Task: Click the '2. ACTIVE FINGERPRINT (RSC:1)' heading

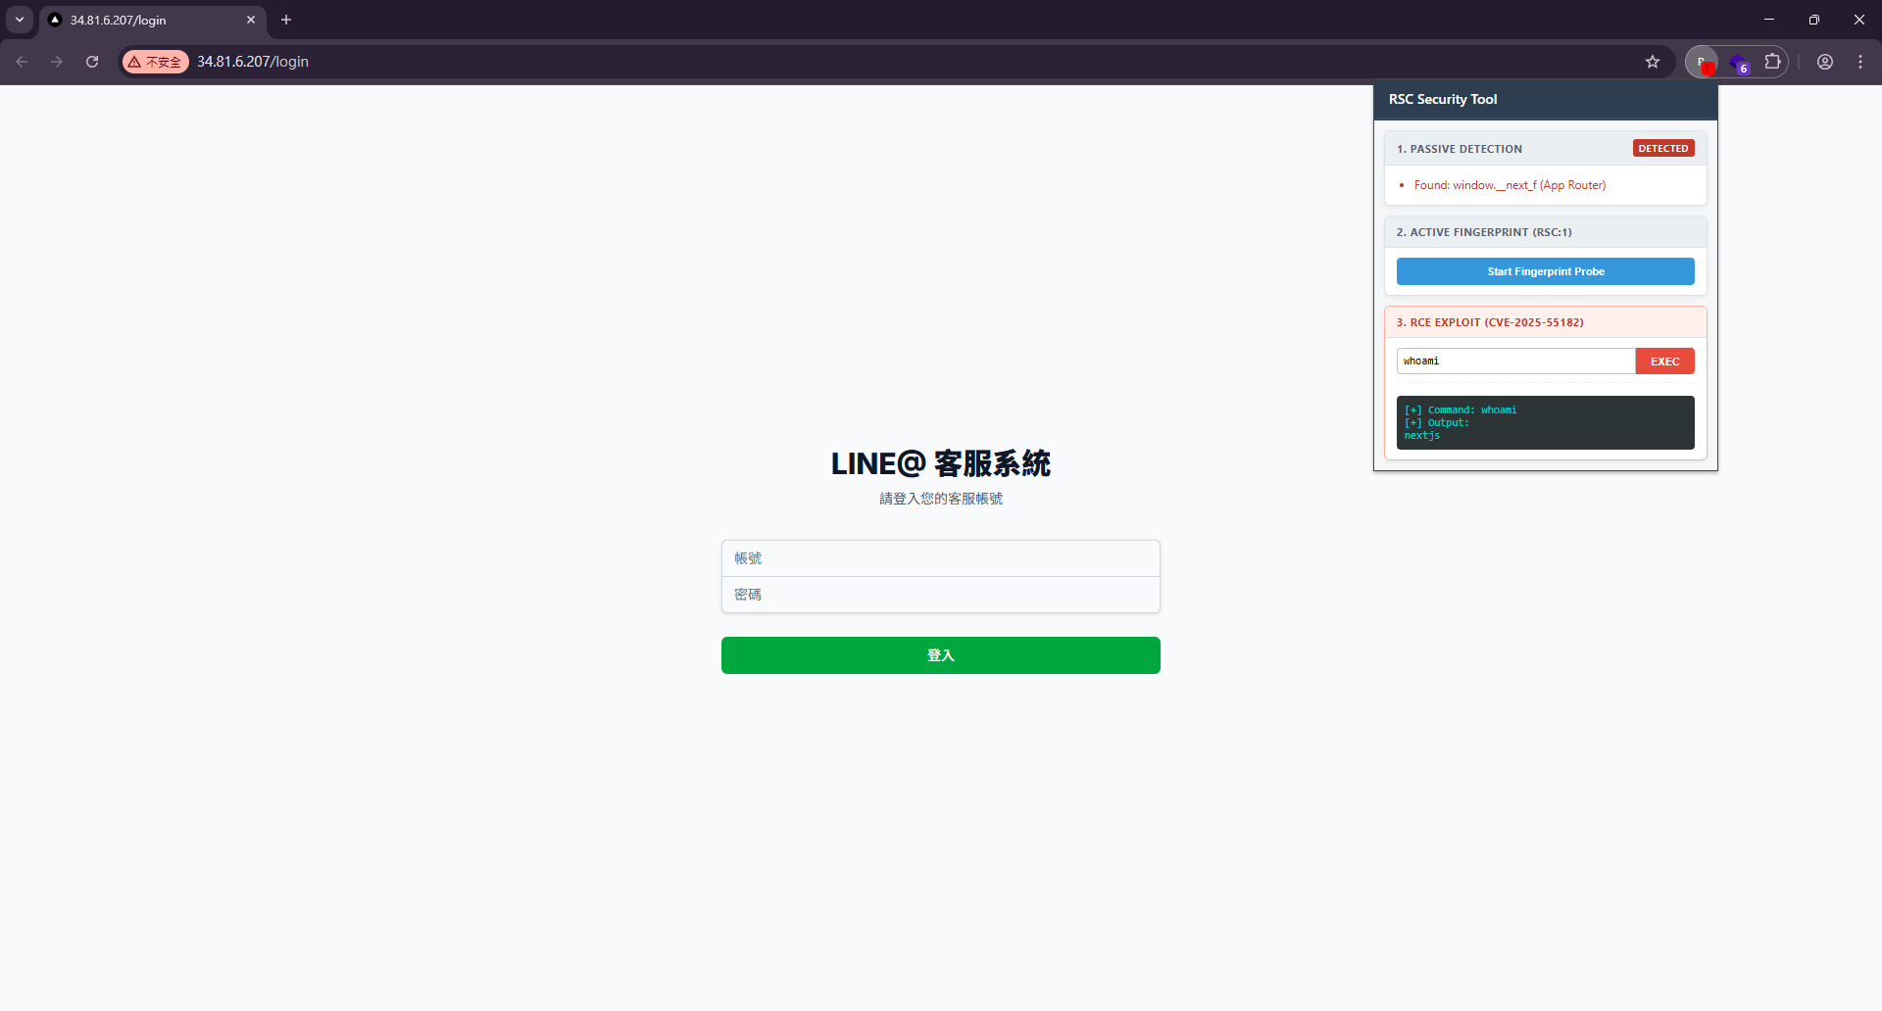Action: coord(1484,232)
